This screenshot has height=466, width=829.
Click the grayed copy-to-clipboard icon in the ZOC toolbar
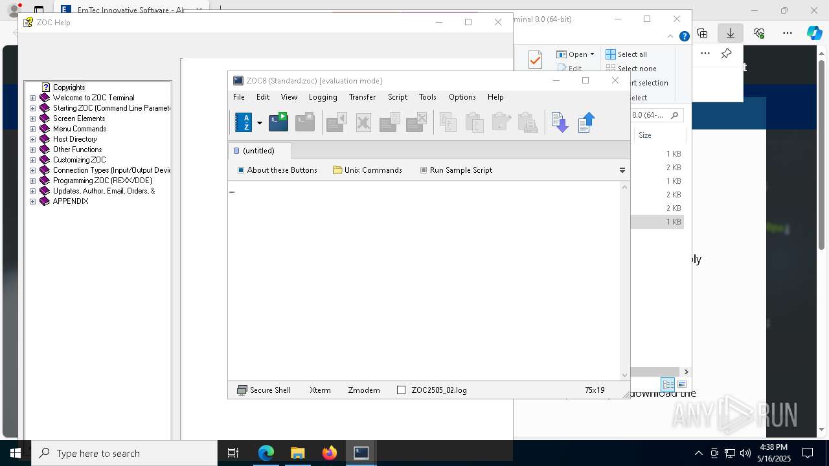click(448, 122)
